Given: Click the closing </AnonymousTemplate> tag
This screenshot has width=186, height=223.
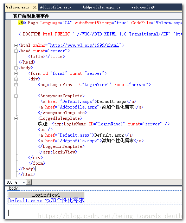Looking at the screenshot, I should [x=63, y=113].
